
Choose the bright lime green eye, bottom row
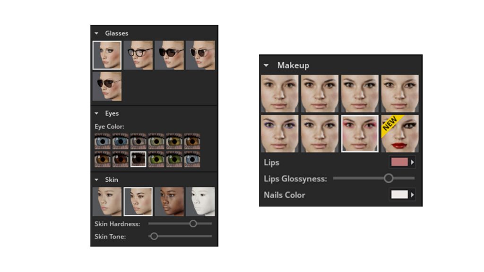coord(156,159)
